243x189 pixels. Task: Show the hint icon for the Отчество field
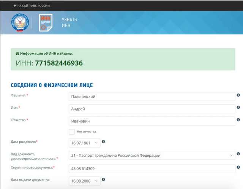click(238, 120)
